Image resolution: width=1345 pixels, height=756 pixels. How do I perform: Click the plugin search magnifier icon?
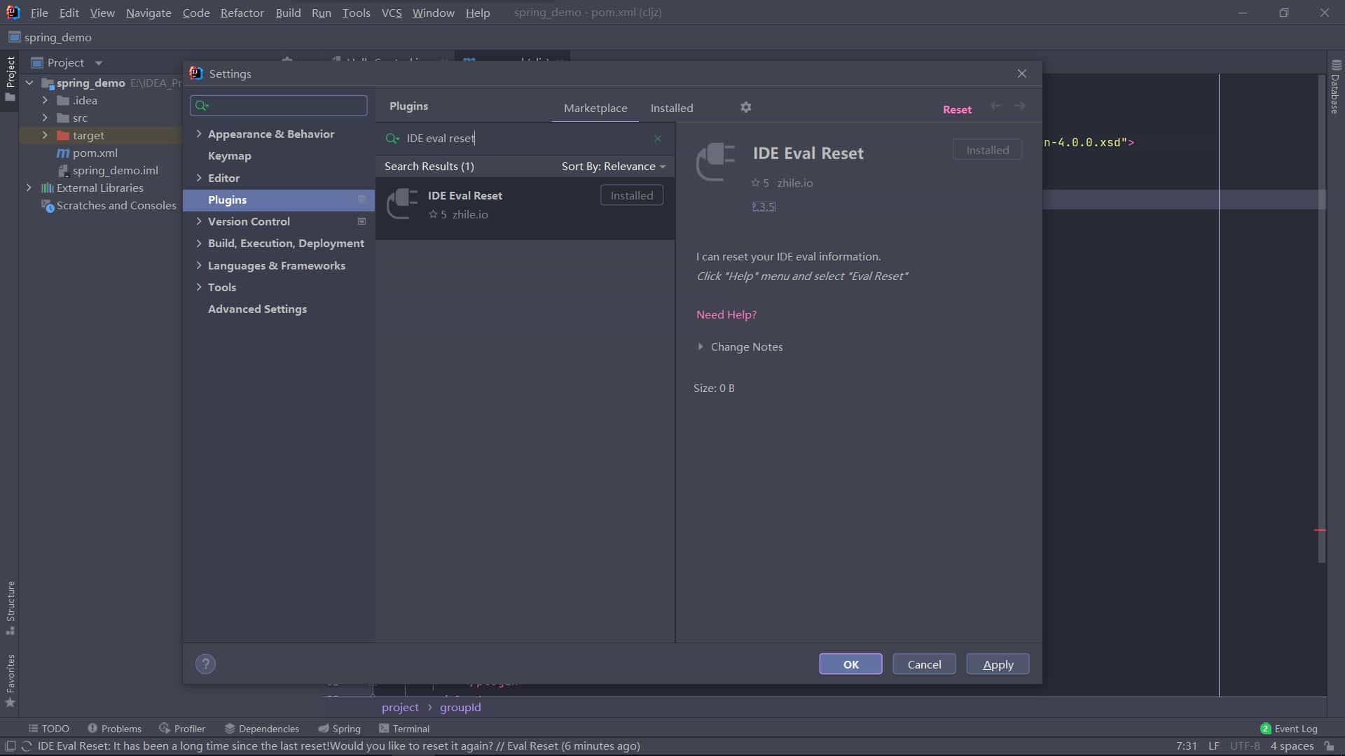392,139
